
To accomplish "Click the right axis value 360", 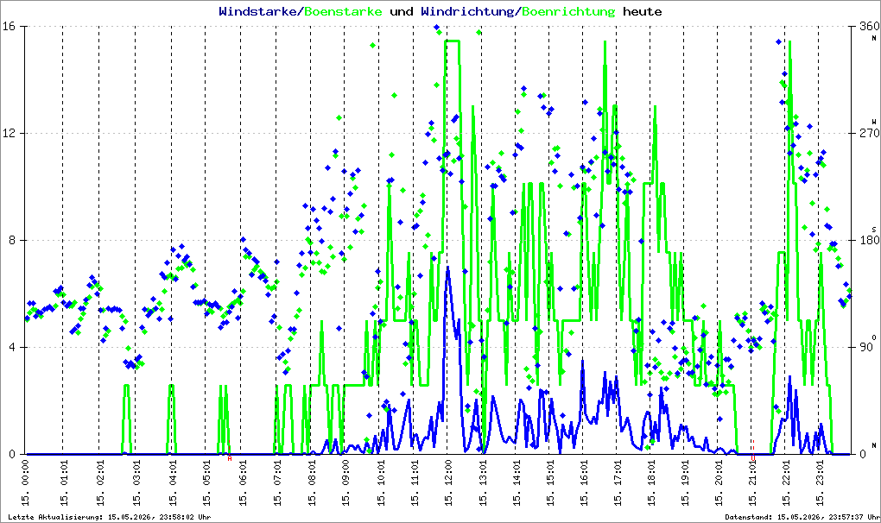I will click(x=869, y=27).
